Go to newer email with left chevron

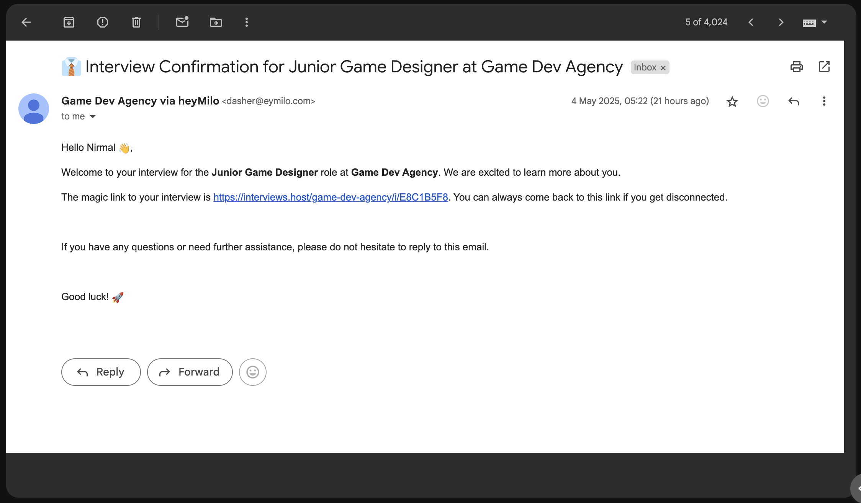(751, 22)
